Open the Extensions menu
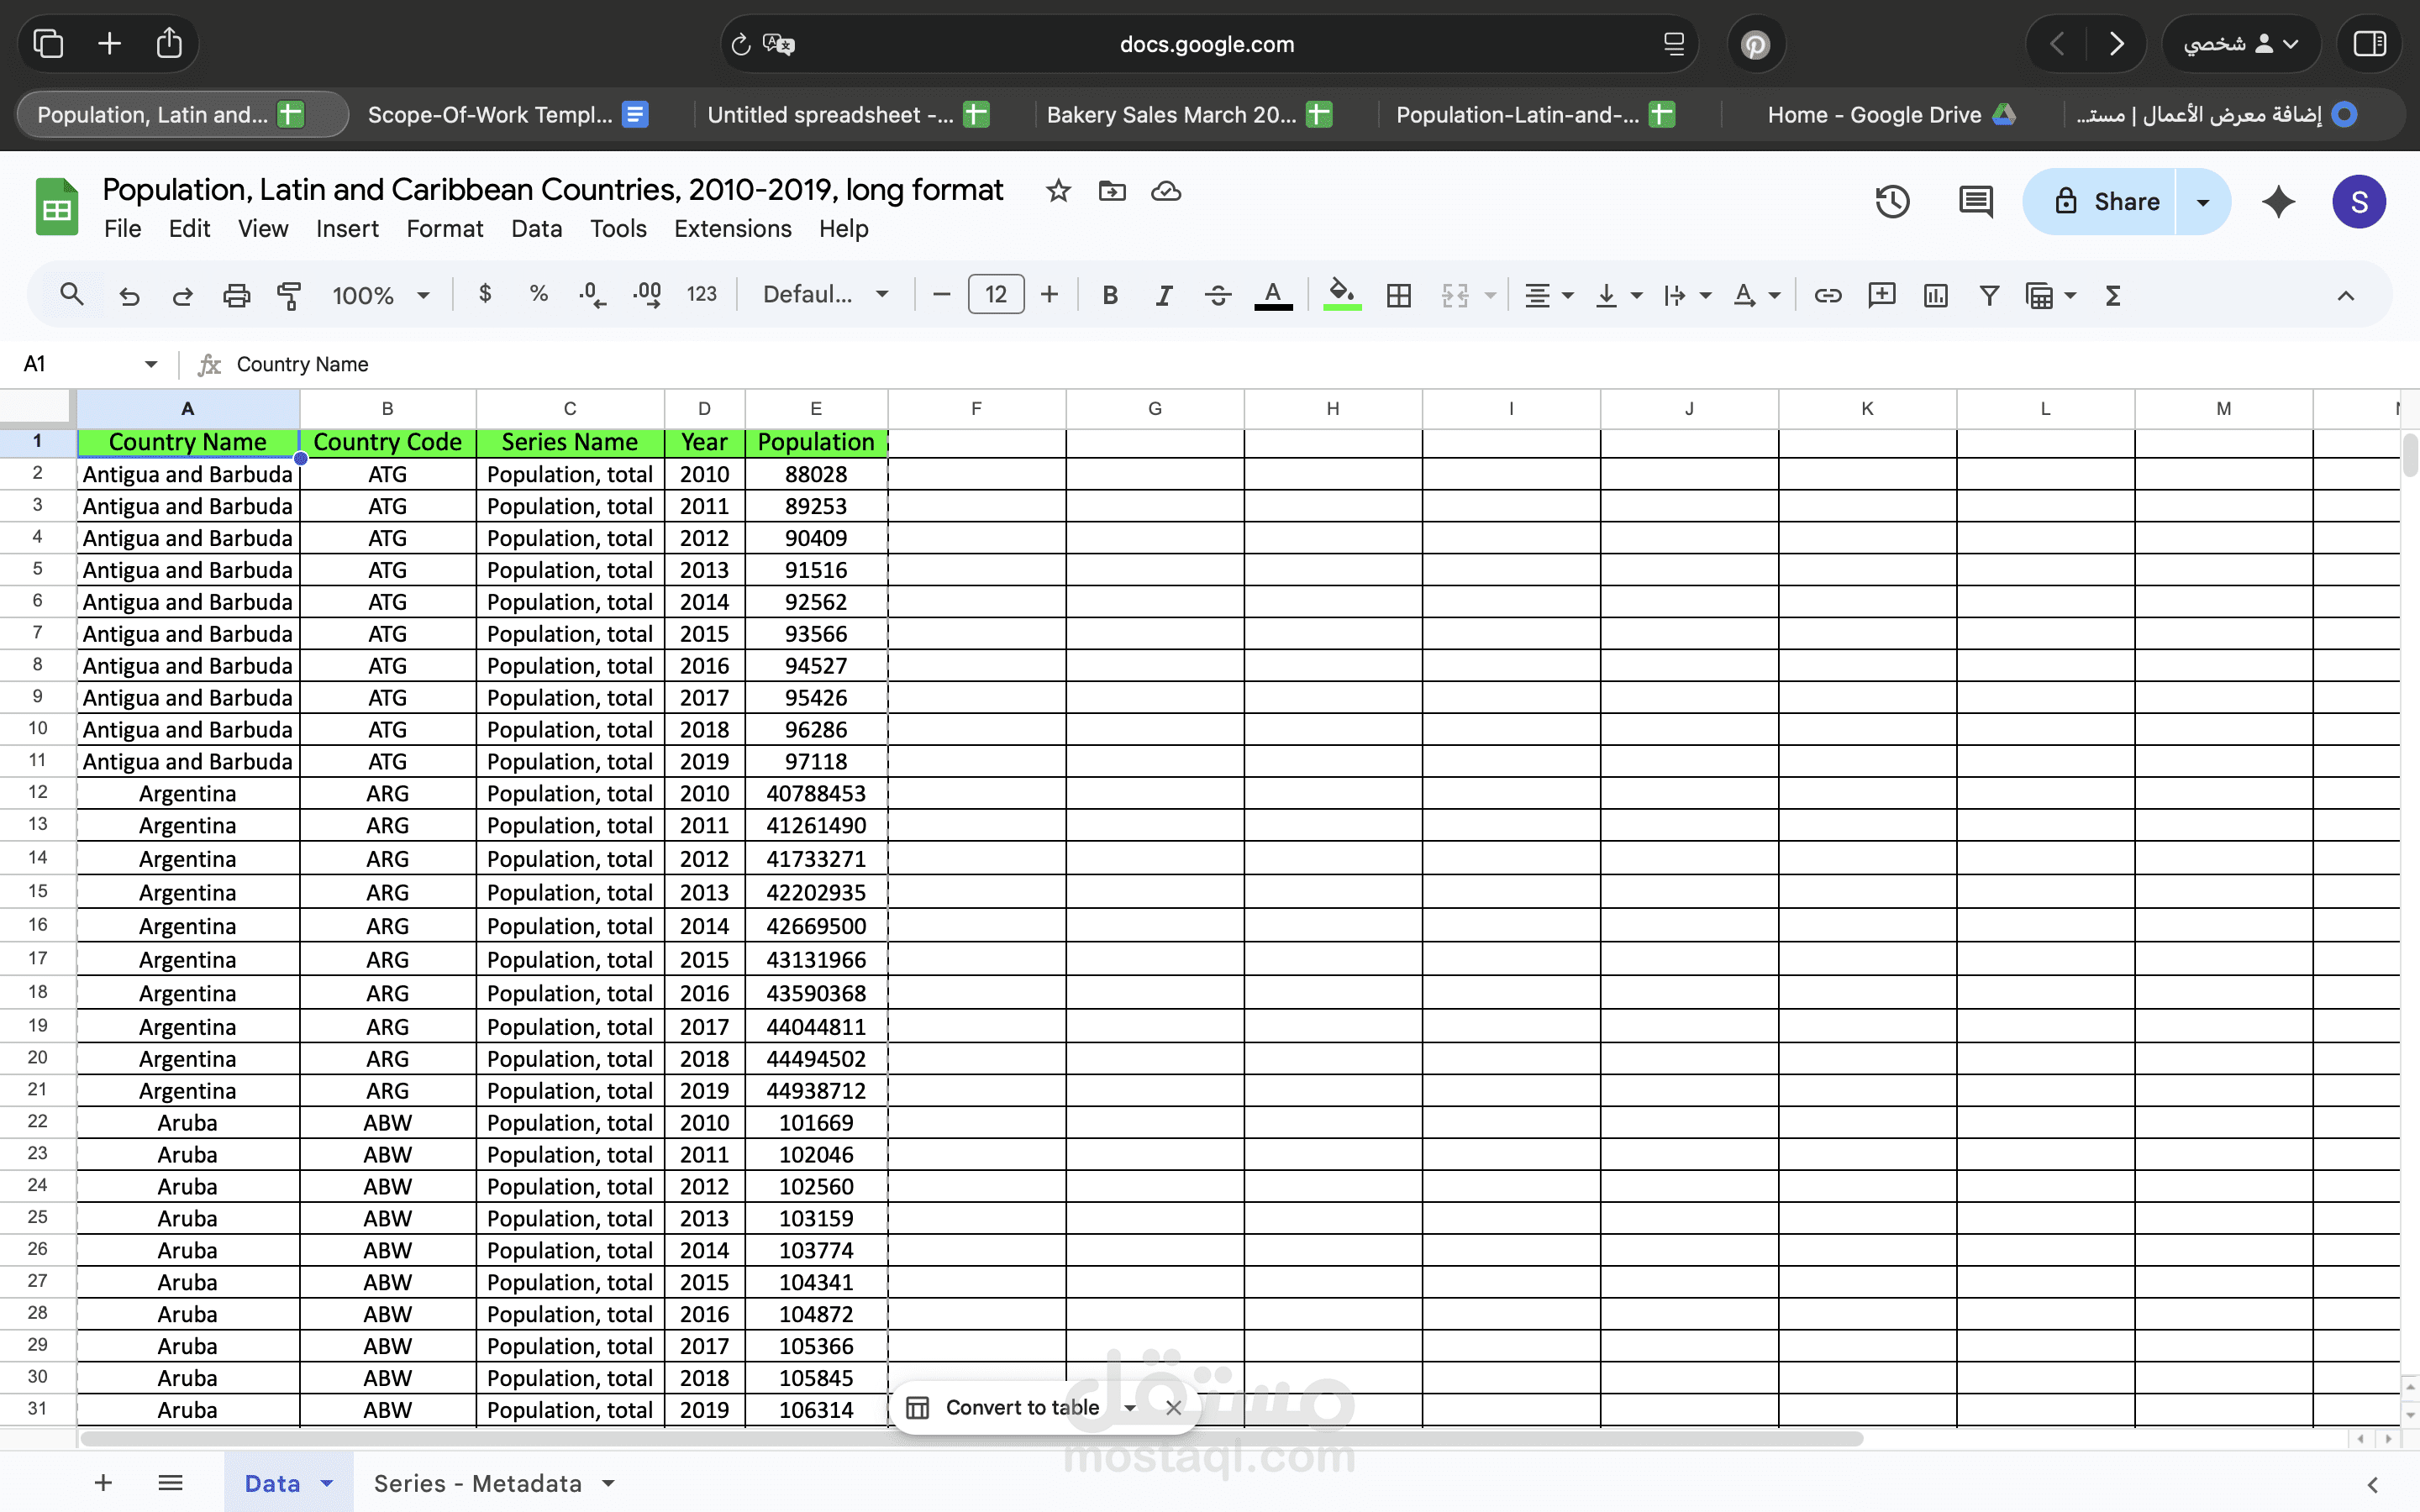 (x=732, y=229)
